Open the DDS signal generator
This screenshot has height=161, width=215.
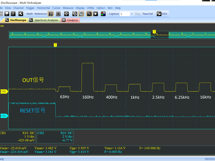click(x=162, y=14)
